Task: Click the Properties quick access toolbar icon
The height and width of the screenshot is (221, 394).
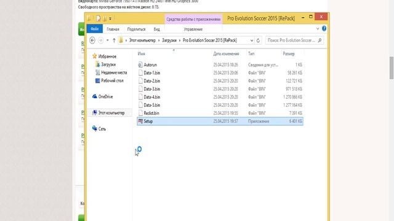Action: point(98,18)
